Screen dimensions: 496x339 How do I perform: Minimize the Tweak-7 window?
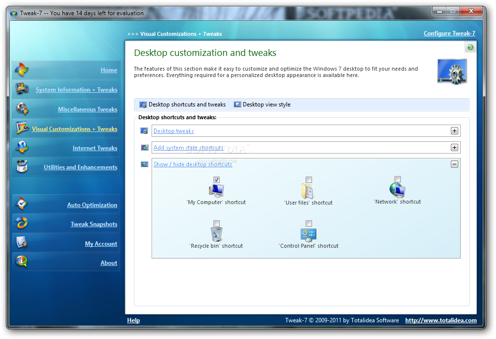pos(439,11)
